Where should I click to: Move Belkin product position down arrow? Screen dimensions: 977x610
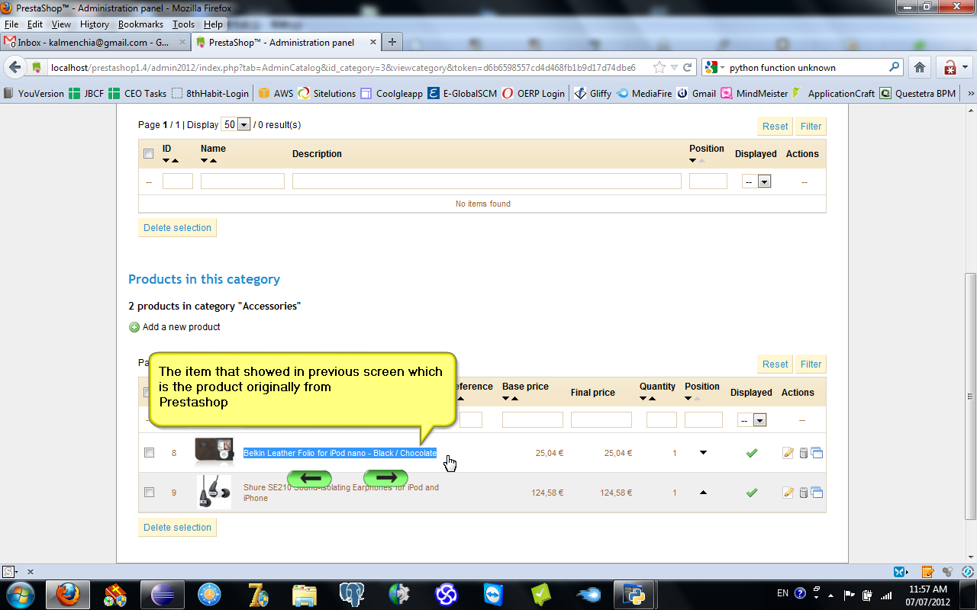coord(703,453)
